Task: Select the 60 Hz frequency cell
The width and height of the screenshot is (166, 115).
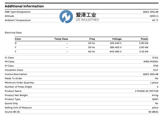Action: click(x=92, y=52)
